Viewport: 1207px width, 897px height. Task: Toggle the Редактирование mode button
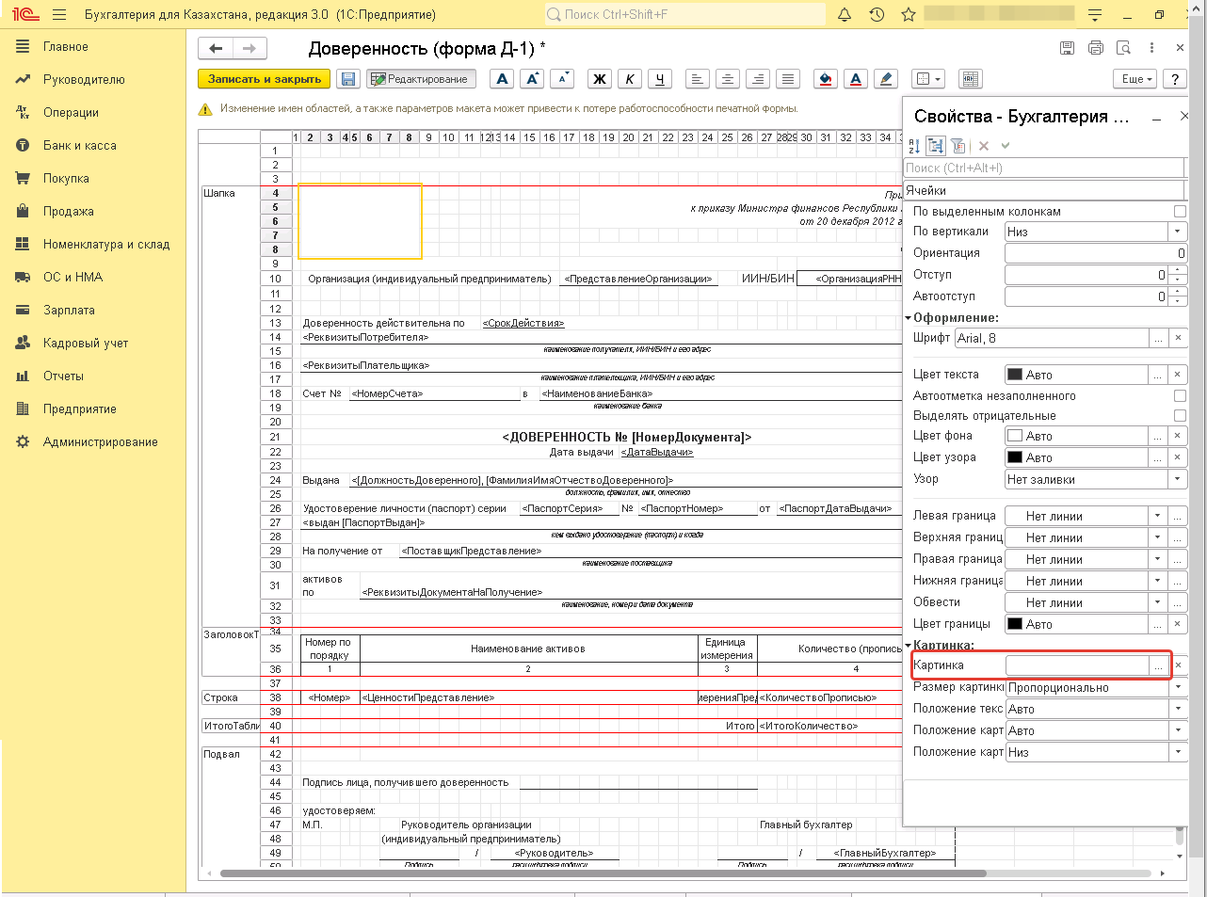coord(421,79)
